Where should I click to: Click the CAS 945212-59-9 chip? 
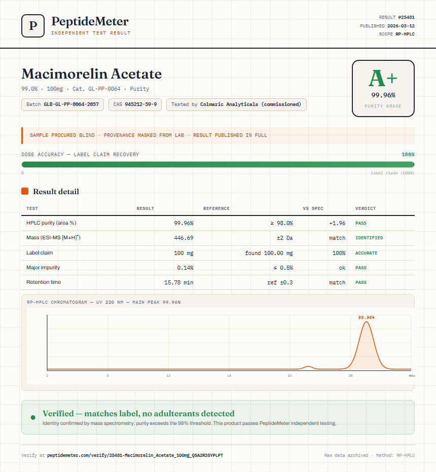(x=135, y=104)
